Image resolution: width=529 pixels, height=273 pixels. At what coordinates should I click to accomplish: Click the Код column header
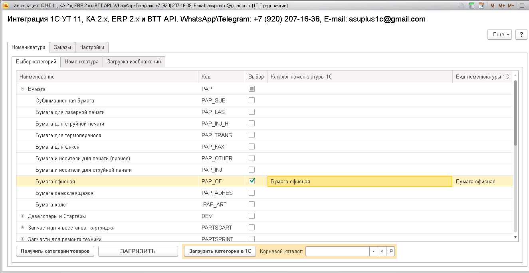[x=222, y=77]
